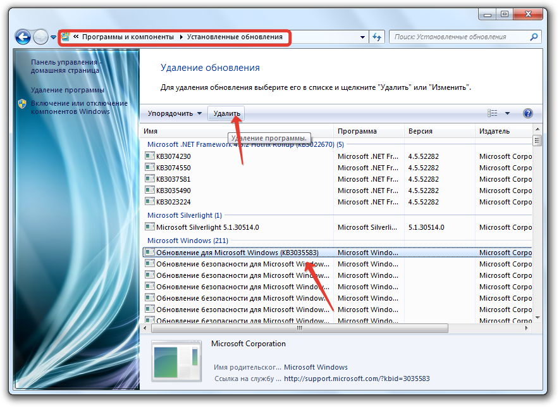Minimize the Installed Updates window
559x407 pixels.
pos(488,15)
